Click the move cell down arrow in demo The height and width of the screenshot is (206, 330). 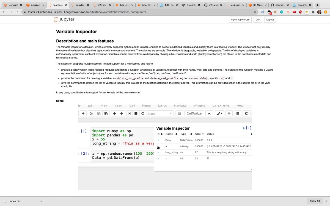click(x=122, y=113)
